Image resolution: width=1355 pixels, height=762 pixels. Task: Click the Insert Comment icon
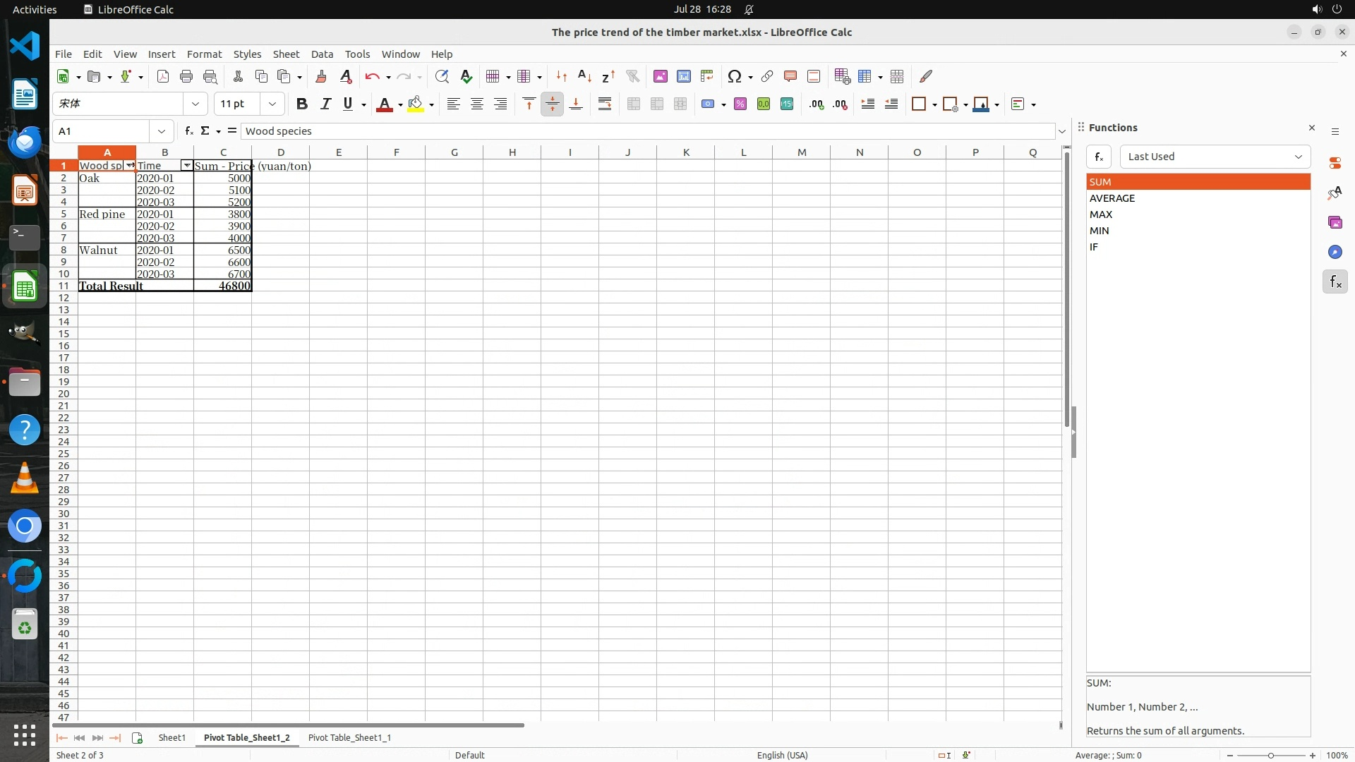pyautogui.click(x=790, y=76)
